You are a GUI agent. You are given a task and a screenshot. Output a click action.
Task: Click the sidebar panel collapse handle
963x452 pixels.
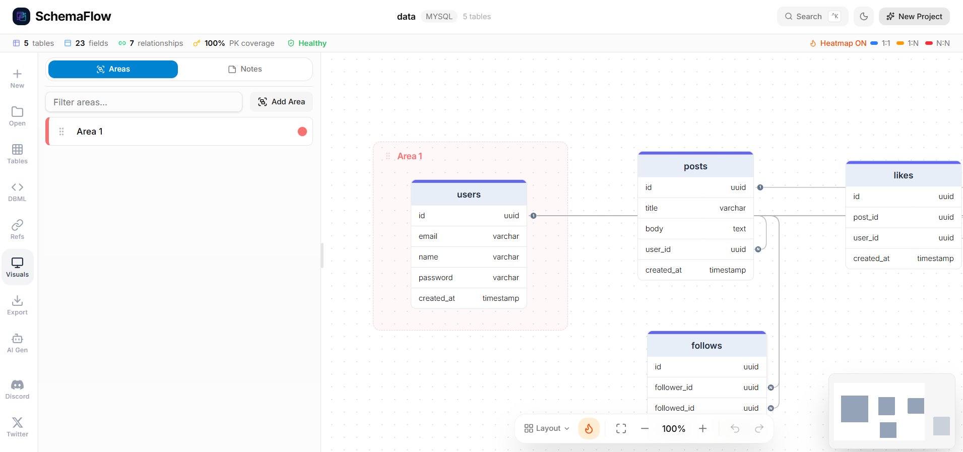pos(322,255)
